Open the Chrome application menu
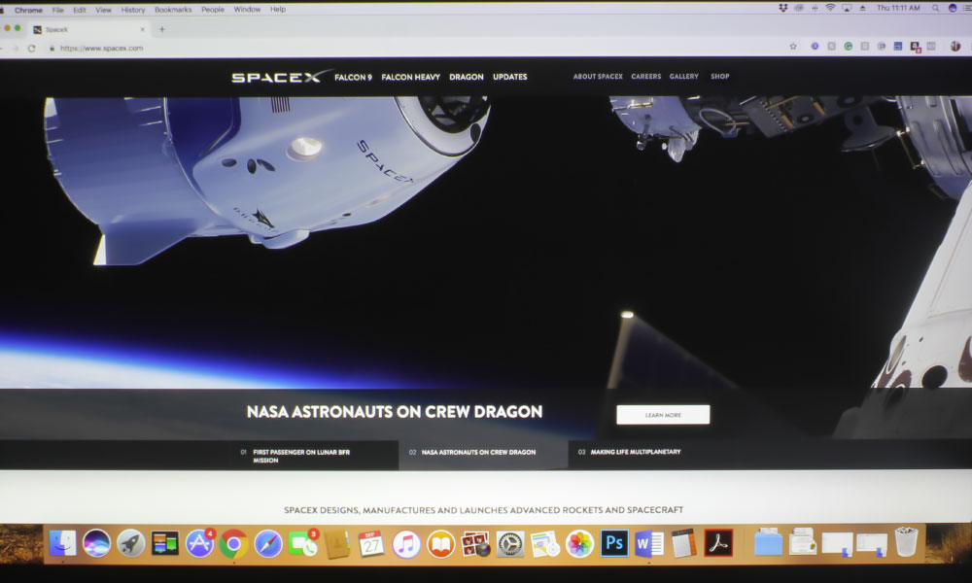Viewport: 972px width, 583px height. point(28,10)
